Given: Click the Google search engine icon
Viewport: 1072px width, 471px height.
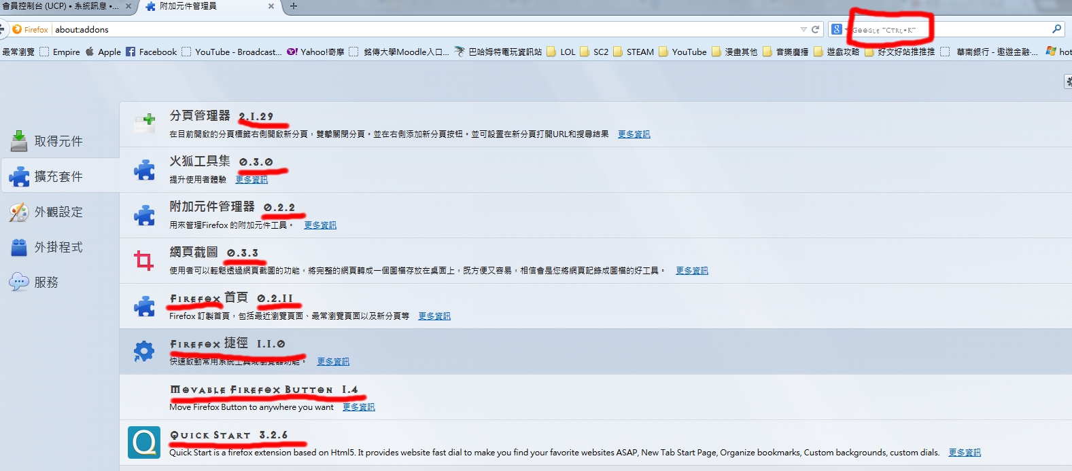Looking at the screenshot, I should click(x=836, y=29).
